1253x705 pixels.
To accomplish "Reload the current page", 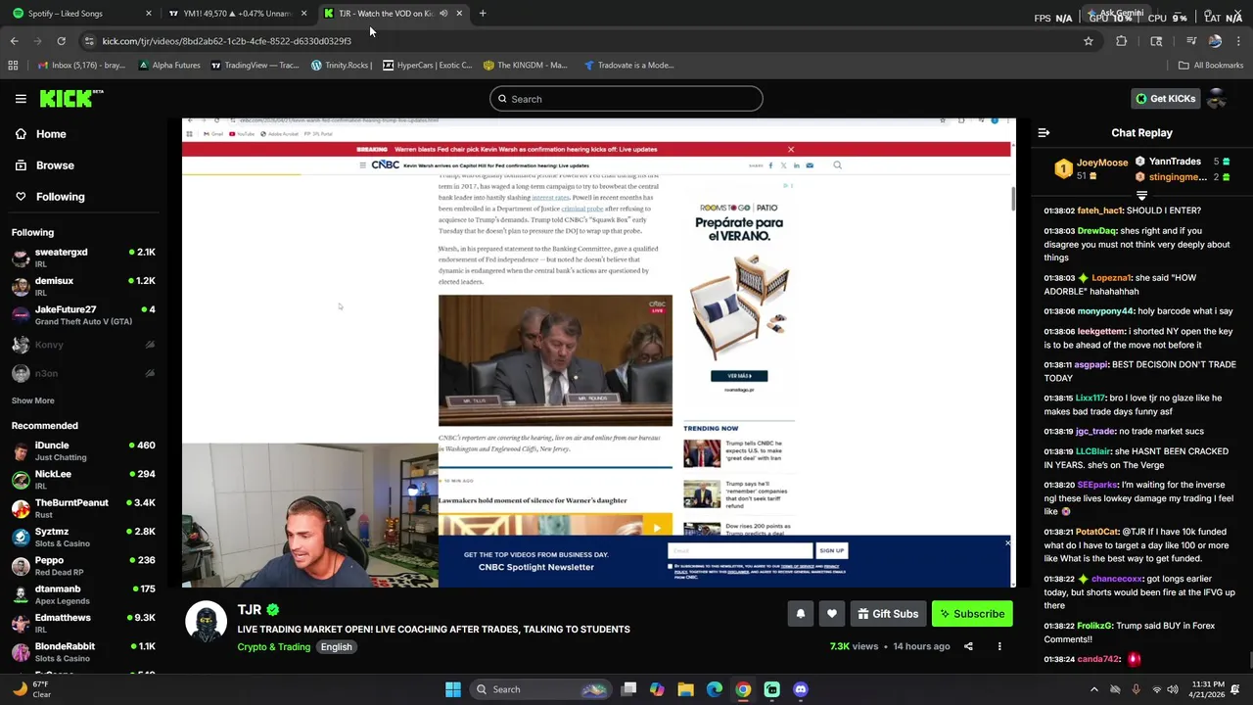I will (x=61, y=41).
